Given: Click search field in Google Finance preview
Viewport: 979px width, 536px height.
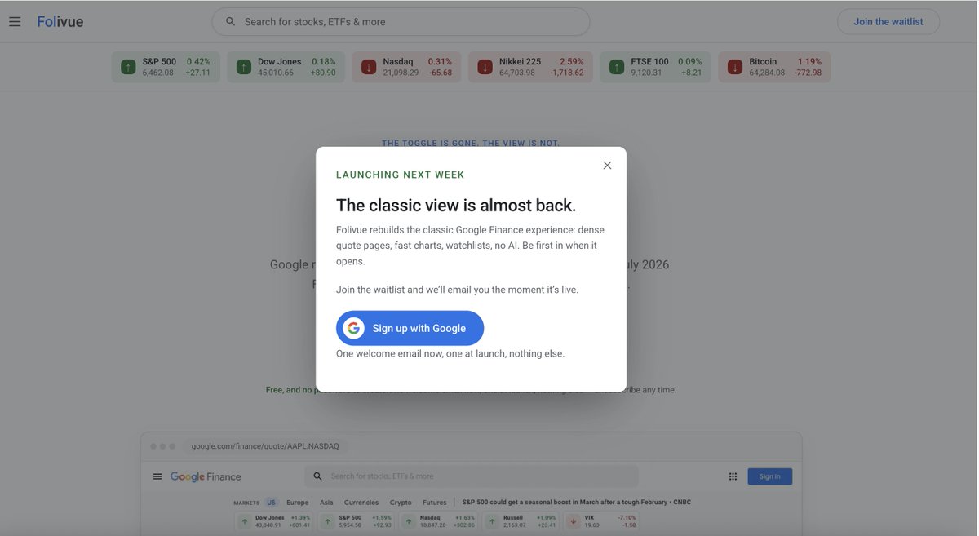Looking at the screenshot, I should [x=472, y=476].
